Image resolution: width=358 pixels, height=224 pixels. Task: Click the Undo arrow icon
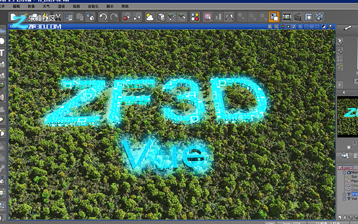[103, 17]
